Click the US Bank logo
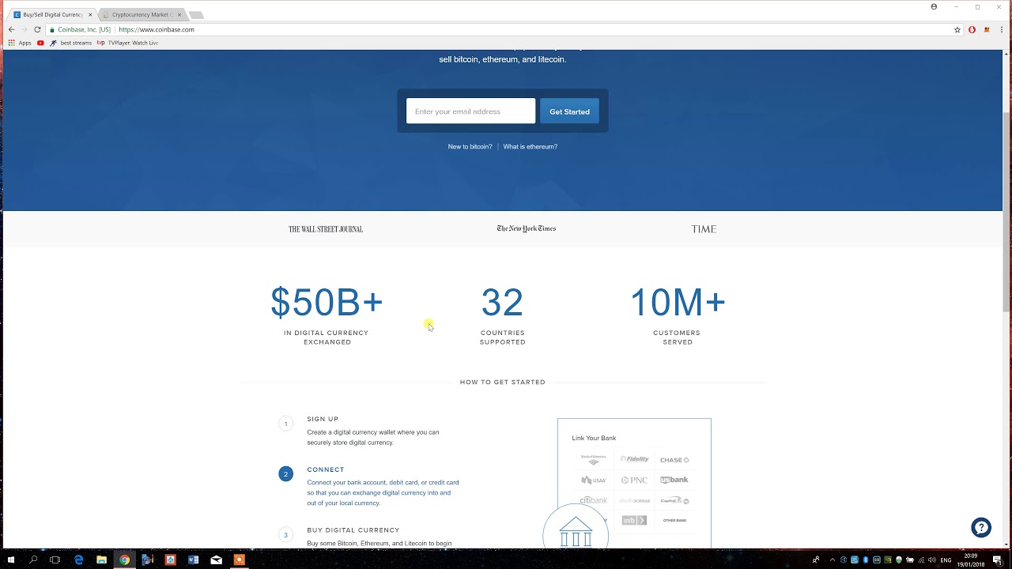The image size is (1012, 569). click(674, 480)
